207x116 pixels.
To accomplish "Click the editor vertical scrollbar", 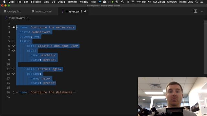I will [205, 47].
